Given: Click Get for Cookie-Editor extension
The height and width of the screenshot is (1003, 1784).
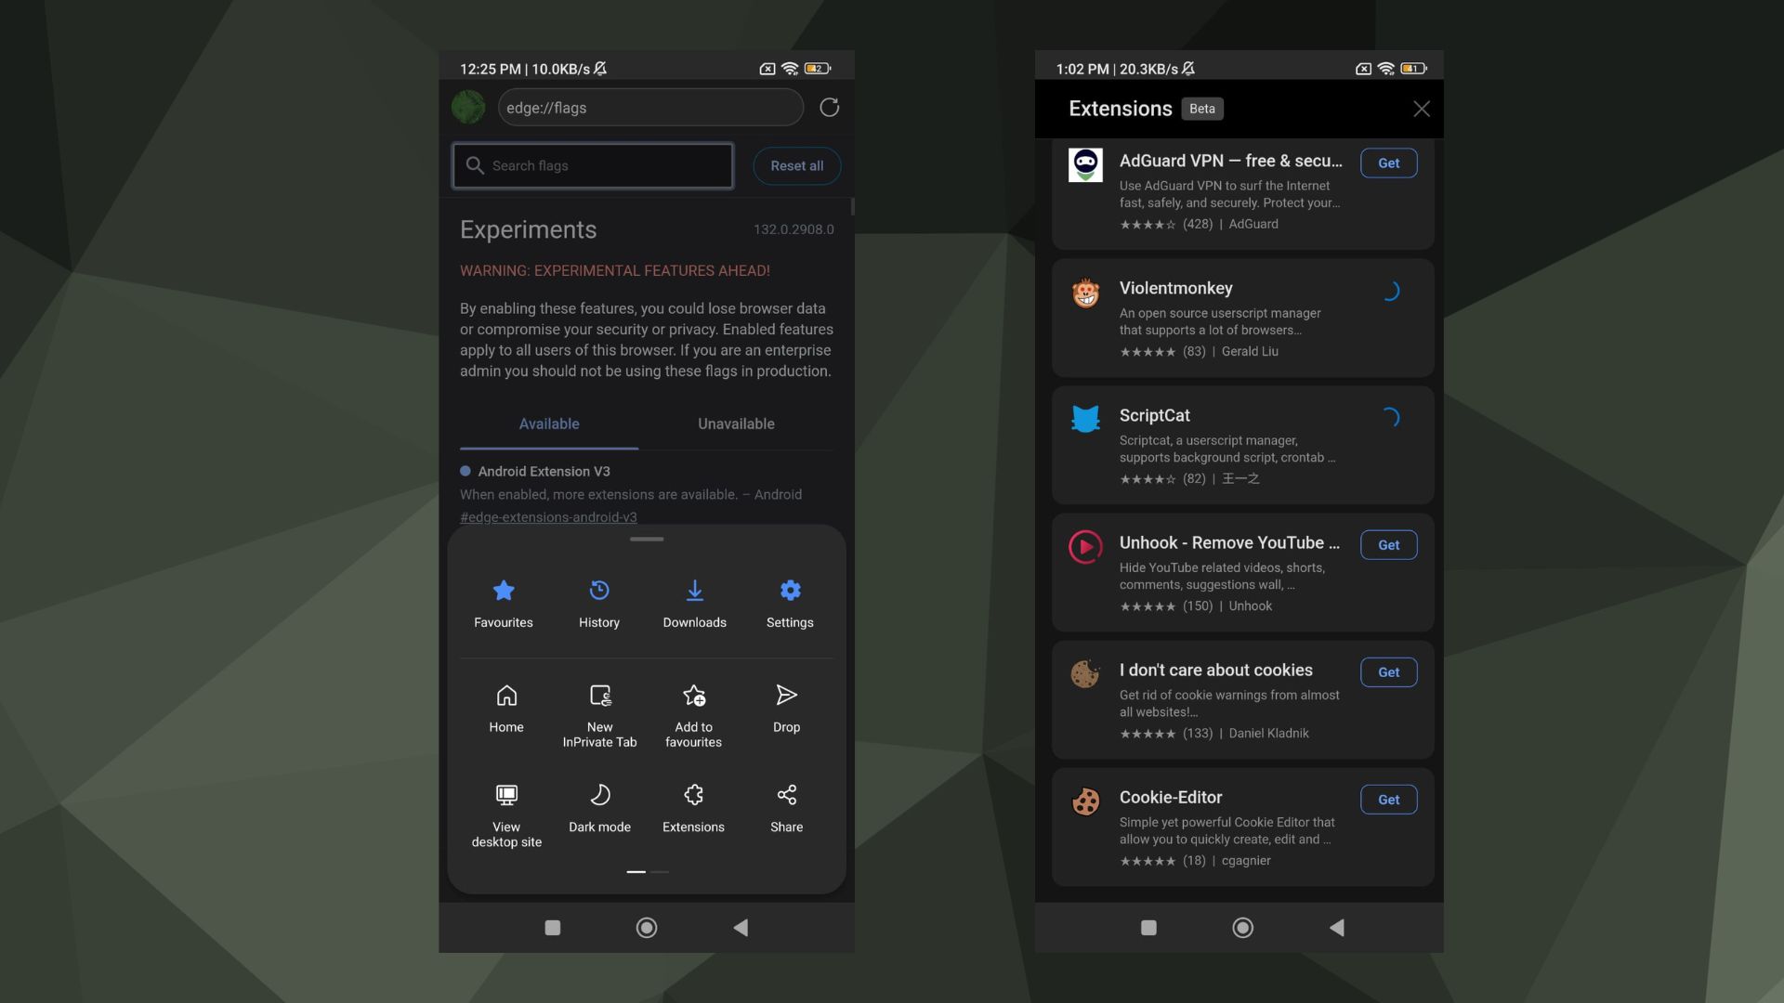Looking at the screenshot, I should tap(1388, 800).
